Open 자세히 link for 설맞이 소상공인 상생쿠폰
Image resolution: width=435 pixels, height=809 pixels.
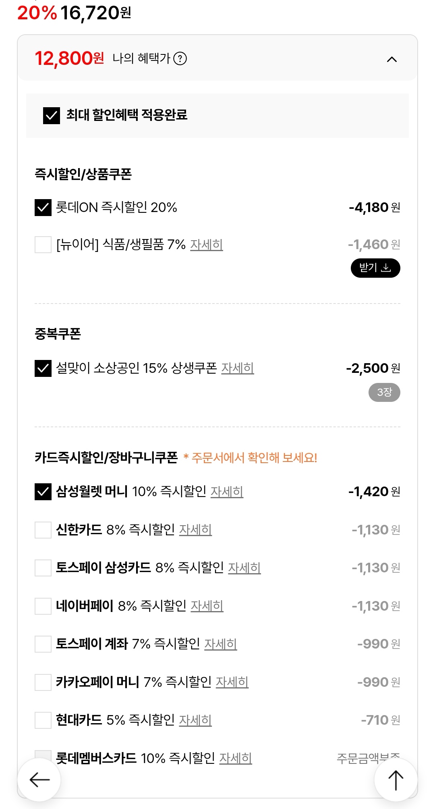click(237, 368)
